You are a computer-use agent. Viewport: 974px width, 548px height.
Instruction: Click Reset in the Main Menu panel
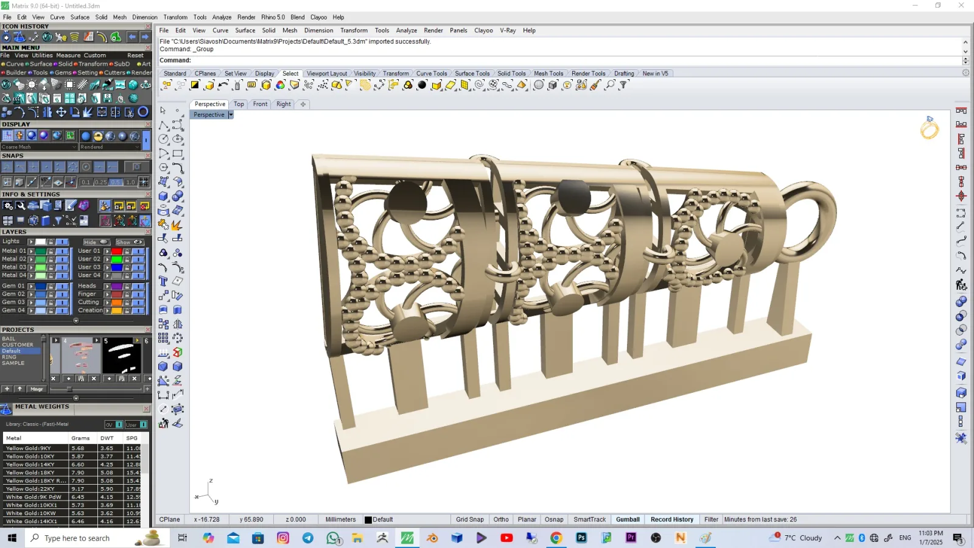click(x=135, y=55)
